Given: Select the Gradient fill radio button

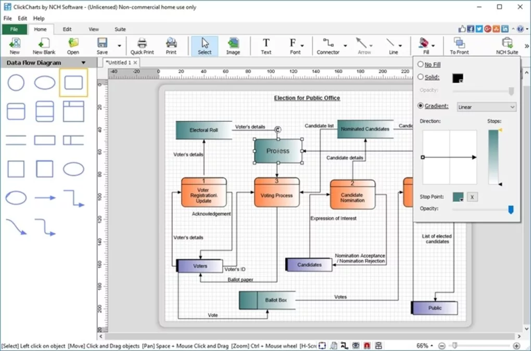Looking at the screenshot, I should tap(421, 106).
